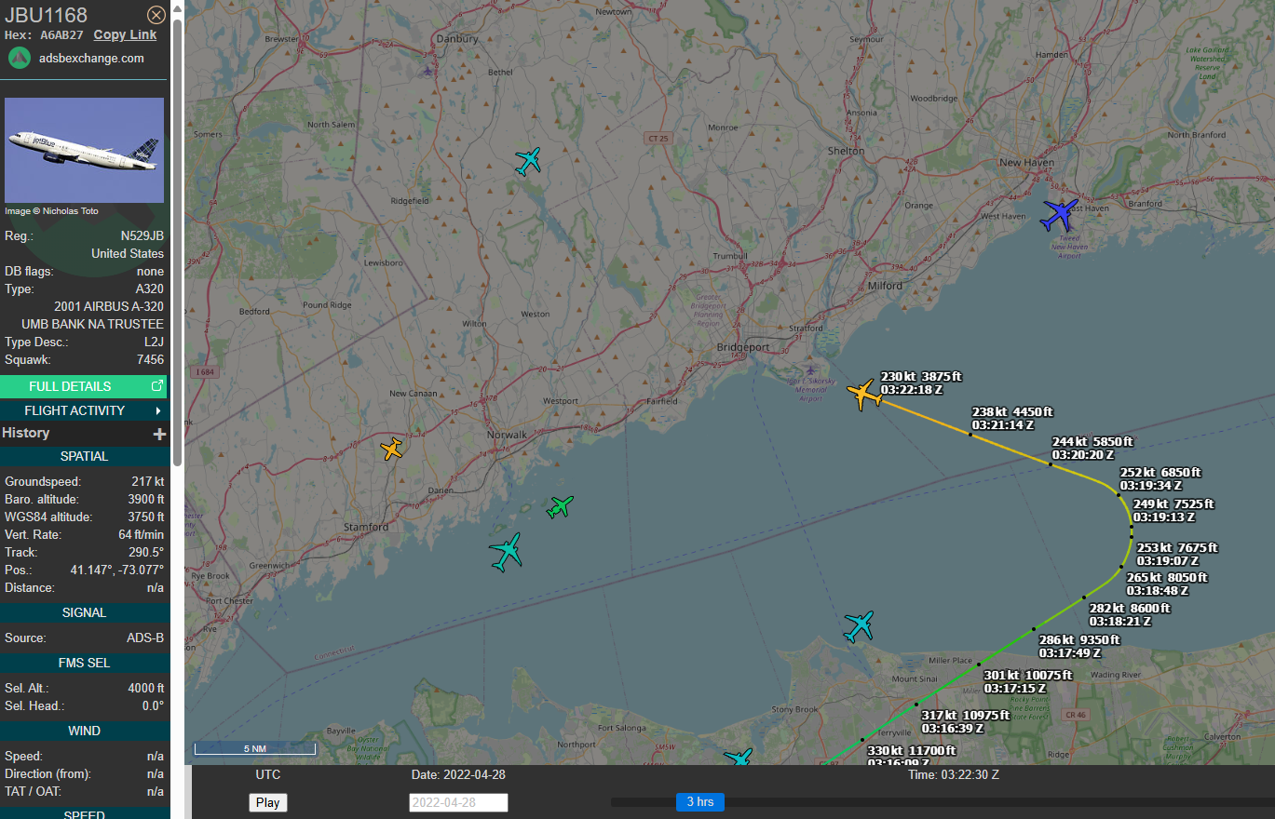Close the JBU1168 info panel

click(156, 15)
